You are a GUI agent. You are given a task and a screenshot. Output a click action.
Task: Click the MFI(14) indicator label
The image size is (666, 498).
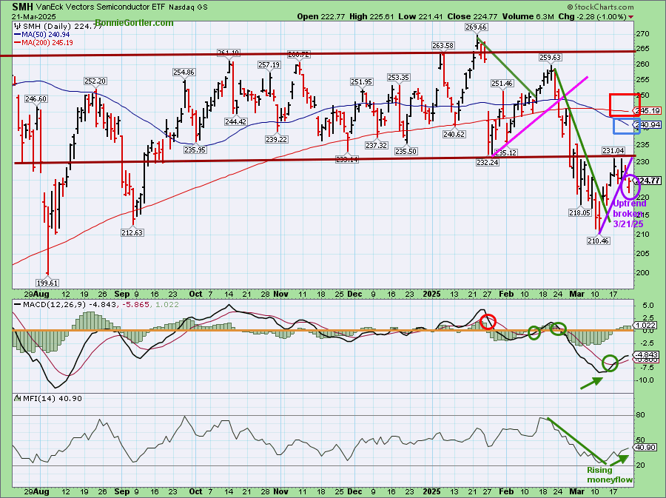(x=53, y=398)
